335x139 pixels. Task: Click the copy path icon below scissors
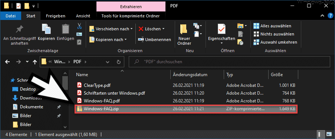tap(79, 34)
